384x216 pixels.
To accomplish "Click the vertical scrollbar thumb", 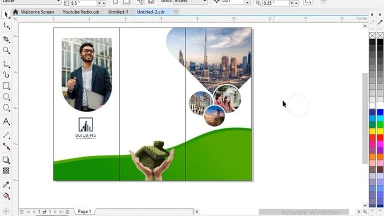I will pyautogui.click(x=365, y=118).
